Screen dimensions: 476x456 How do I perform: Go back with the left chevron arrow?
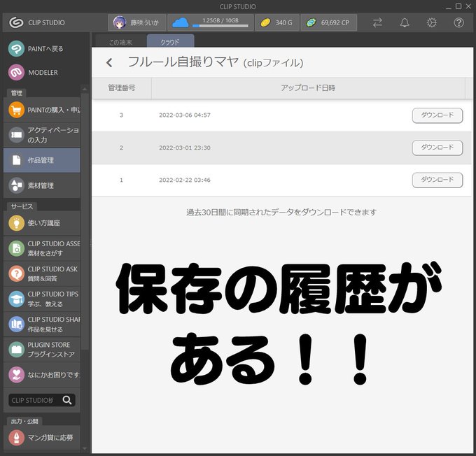(x=109, y=62)
